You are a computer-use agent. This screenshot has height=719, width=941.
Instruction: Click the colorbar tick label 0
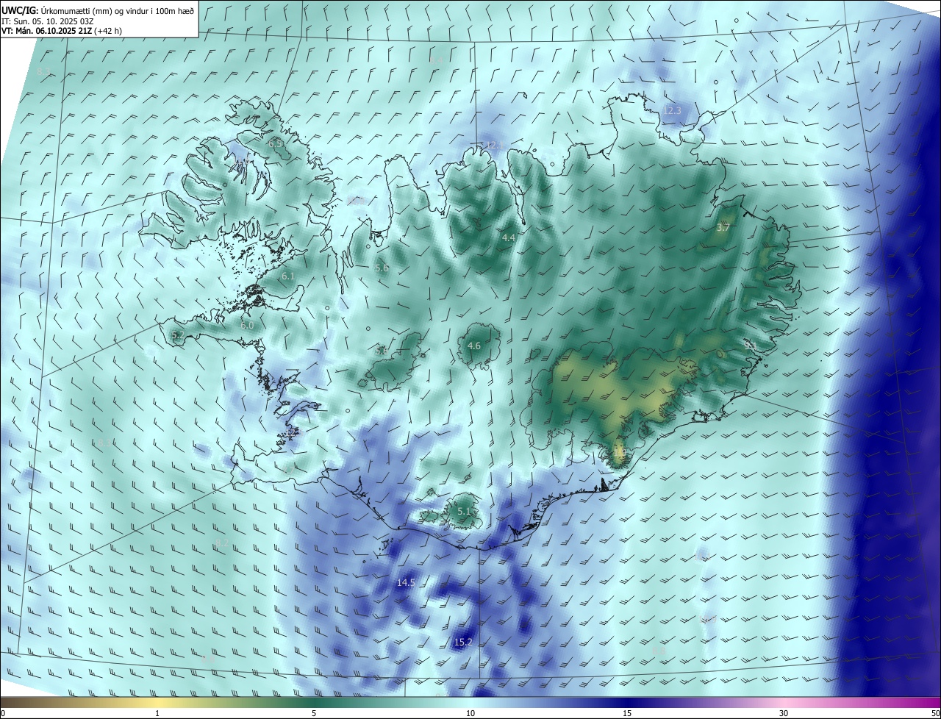click(3, 713)
